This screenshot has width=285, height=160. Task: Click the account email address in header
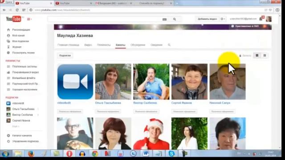click(x=243, y=19)
